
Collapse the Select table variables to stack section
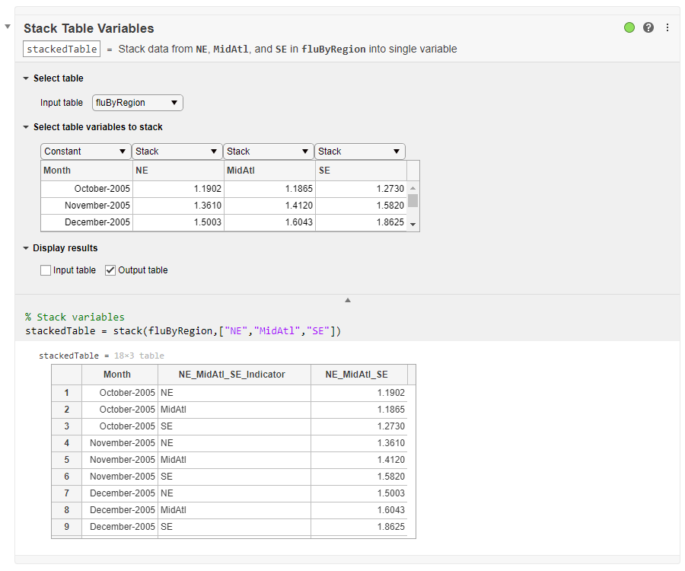tap(25, 126)
